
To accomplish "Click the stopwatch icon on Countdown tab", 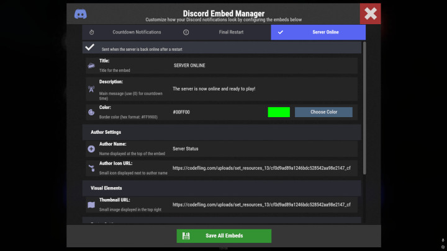I will click(91, 32).
